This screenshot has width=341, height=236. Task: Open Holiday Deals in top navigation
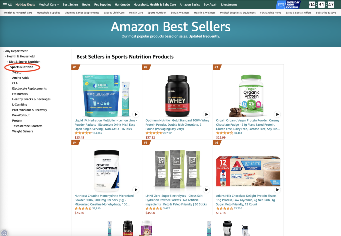point(25,5)
